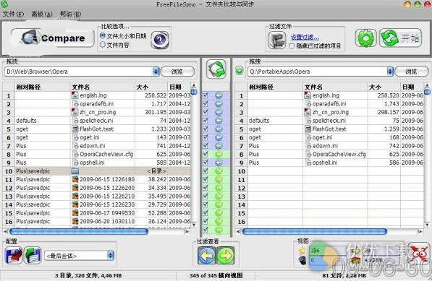The image size is (432, 281).
Task: Click green sync action icon for row 8
Action: pos(219,155)
